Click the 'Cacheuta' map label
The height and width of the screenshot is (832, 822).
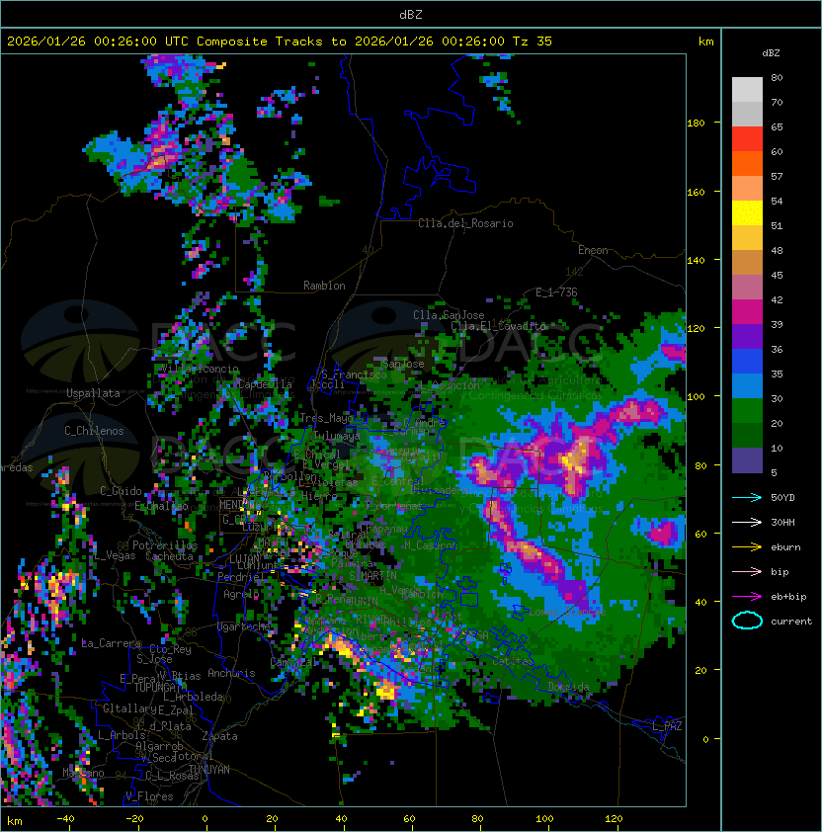click(169, 556)
